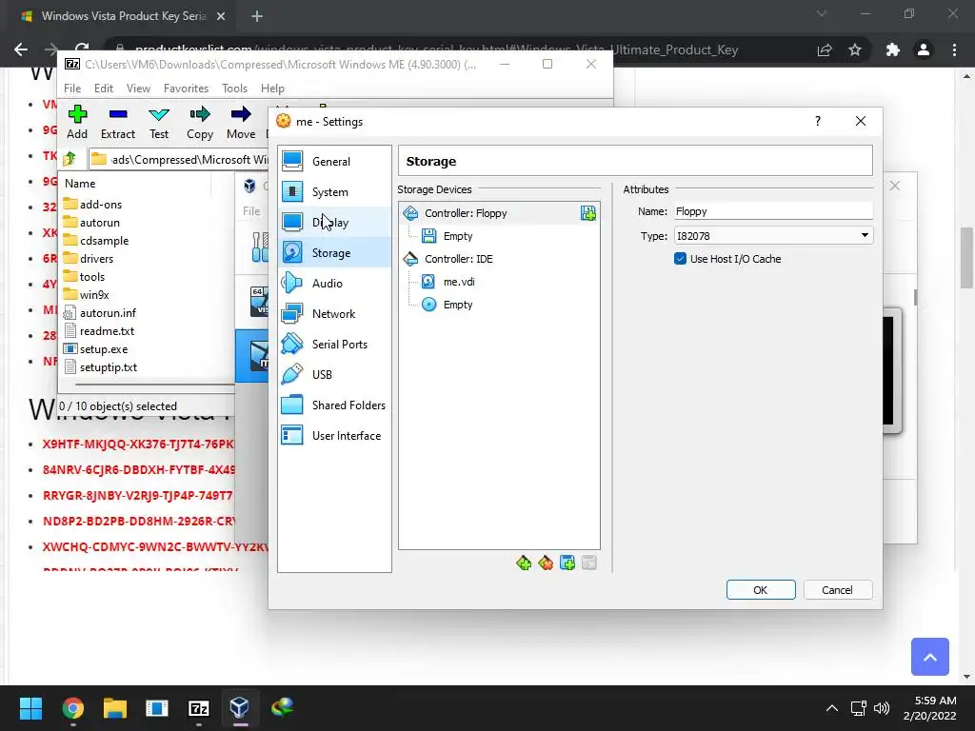Screen dimensions: 975x731
Task: Show hidden system tray icons
Action: [x=831, y=708]
